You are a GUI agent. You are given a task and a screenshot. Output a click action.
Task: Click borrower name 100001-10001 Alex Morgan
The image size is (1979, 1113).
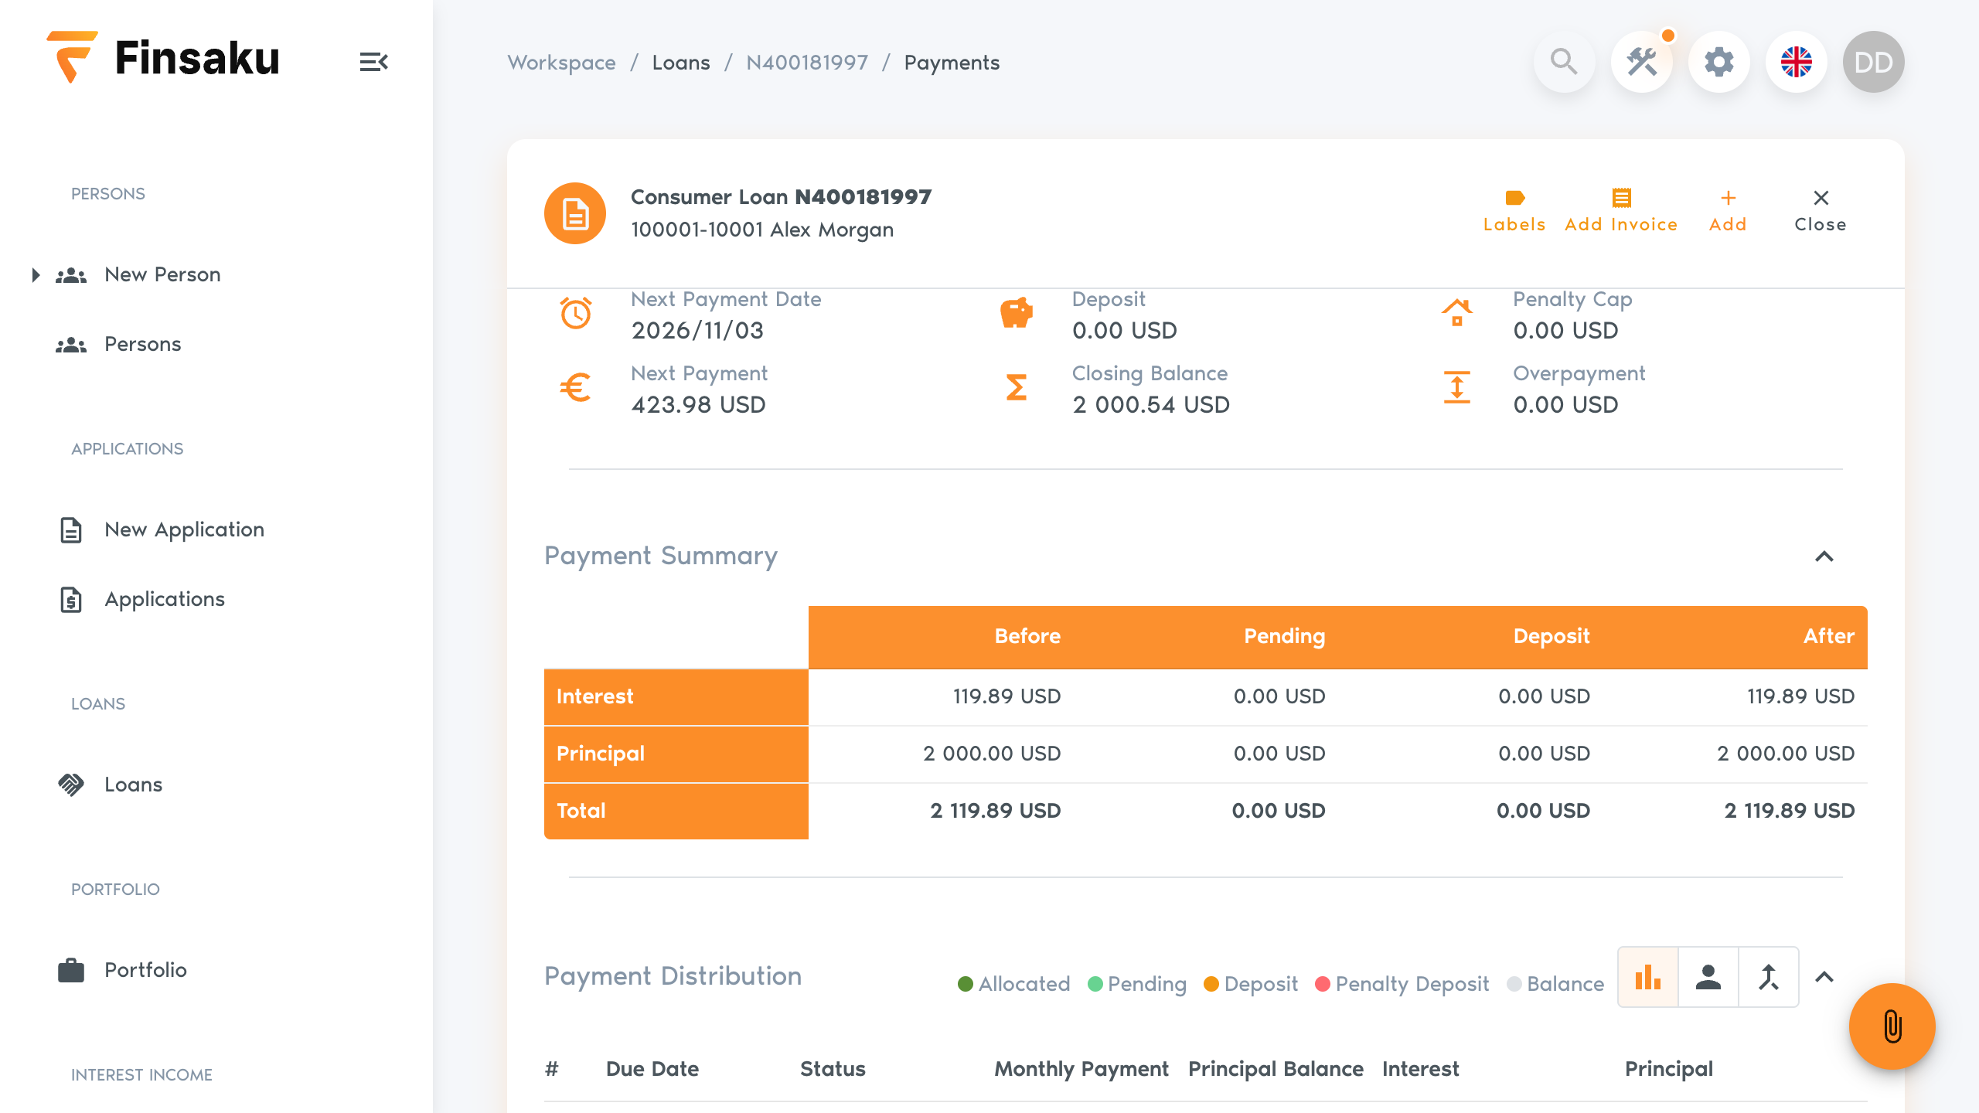tap(762, 230)
